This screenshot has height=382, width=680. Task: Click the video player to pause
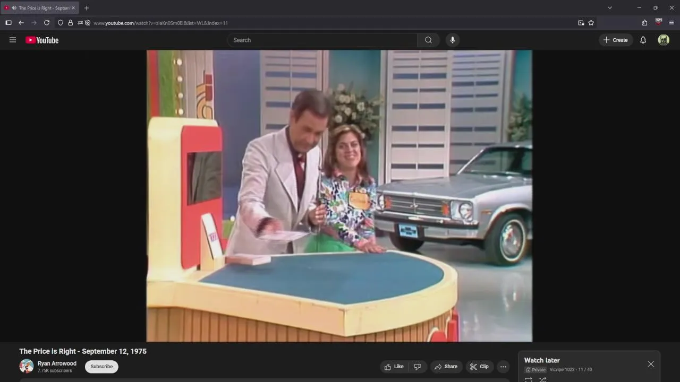[x=339, y=196]
